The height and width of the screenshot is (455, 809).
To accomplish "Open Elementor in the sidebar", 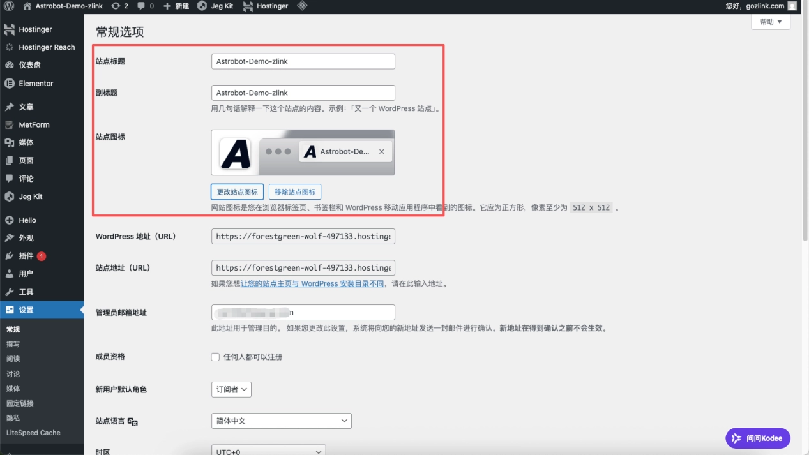I will (x=42, y=84).
